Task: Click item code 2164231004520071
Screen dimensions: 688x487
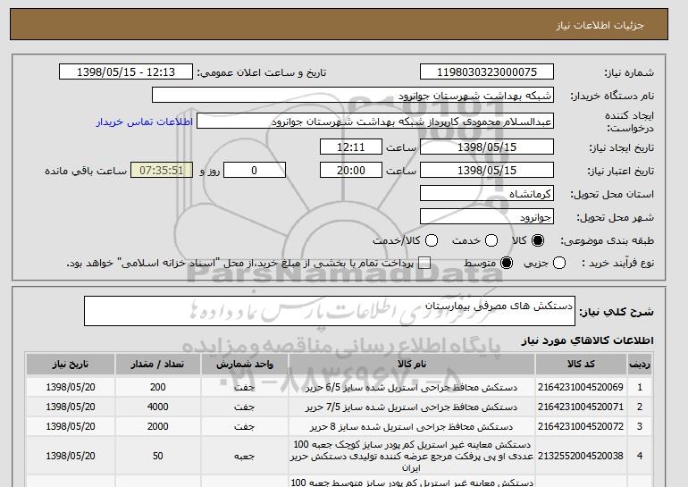Action: 581,407
